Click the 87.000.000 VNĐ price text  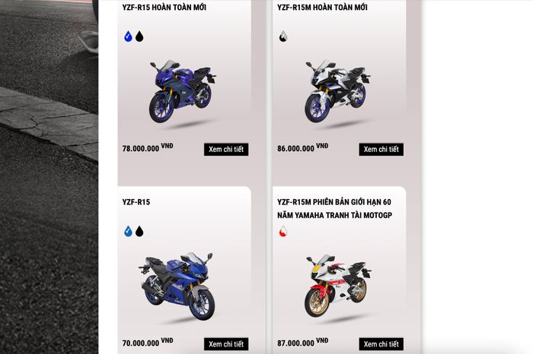coord(302,342)
